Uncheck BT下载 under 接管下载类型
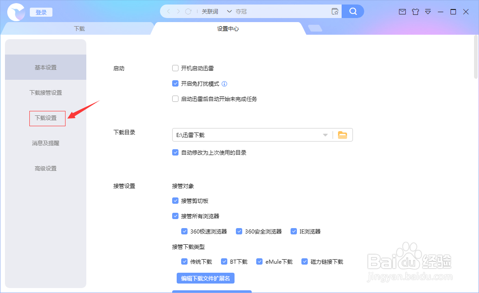Viewport: 479px width, 293px height. (x=224, y=261)
